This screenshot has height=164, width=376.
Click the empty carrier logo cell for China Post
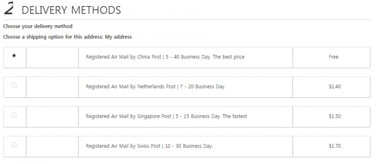click(x=52, y=57)
